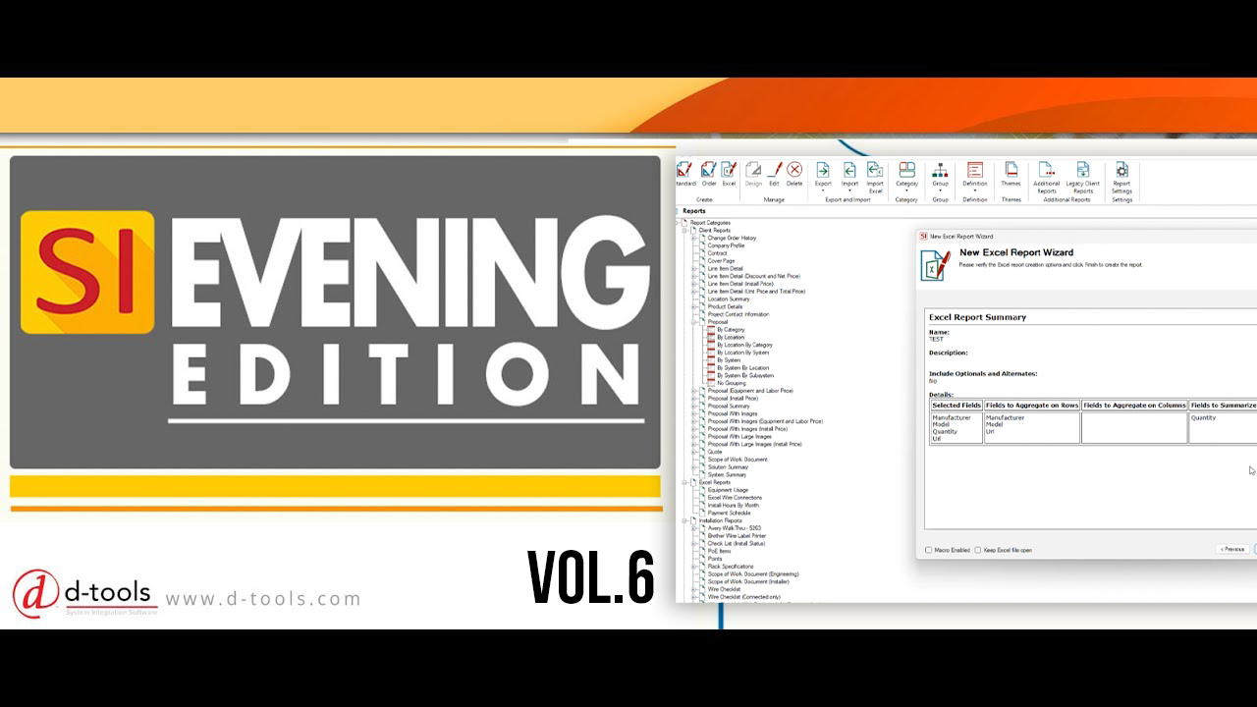
Task: Select the Payment Schedule report
Action: 731,513
